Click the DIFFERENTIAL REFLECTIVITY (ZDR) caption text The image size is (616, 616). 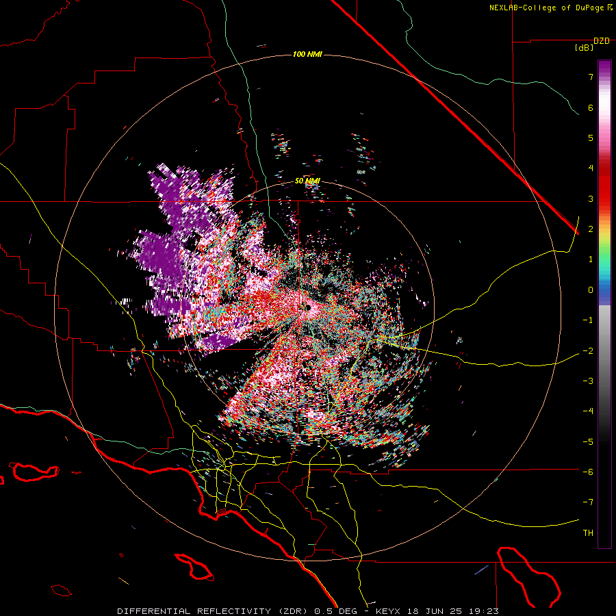pyautogui.click(x=214, y=611)
